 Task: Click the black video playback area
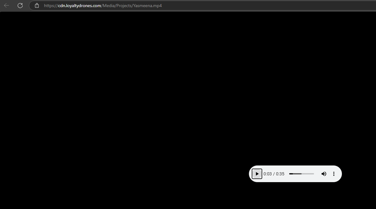click(x=188, y=110)
